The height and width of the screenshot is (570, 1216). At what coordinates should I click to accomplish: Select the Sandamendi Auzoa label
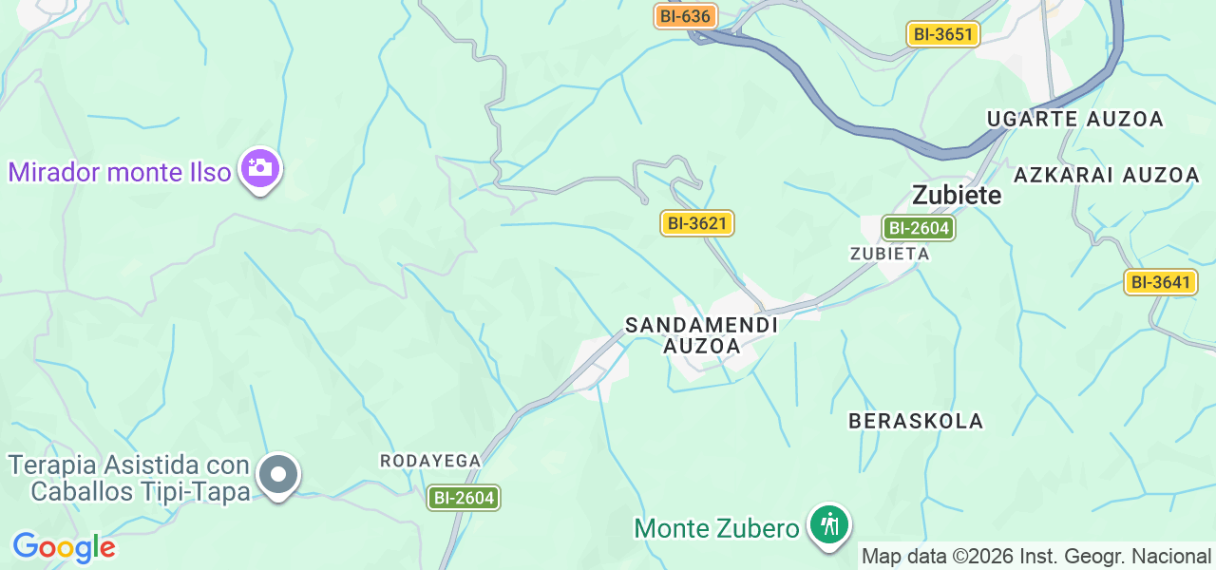click(702, 335)
